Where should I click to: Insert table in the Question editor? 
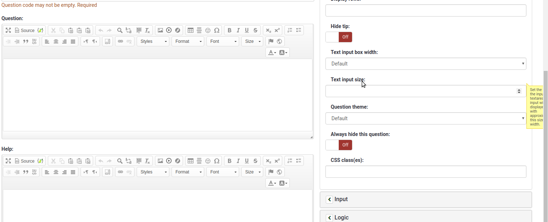pos(191,31)
